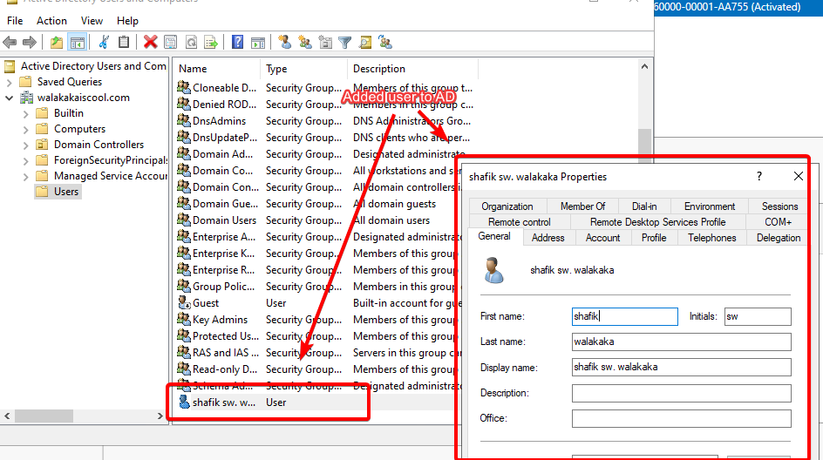
Task: Open the Action menu
Action: tap(51, 21)
